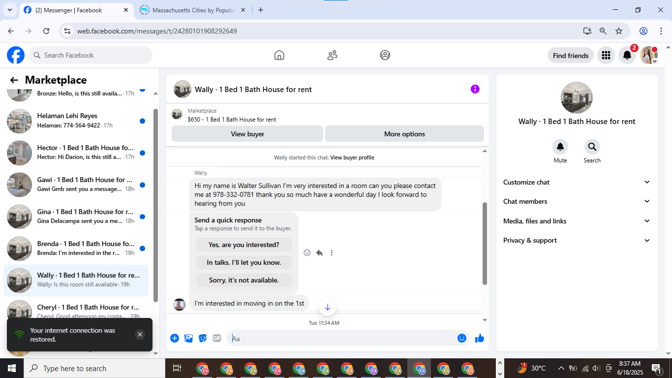This screenshot has width=672, height=378.
Task: Click the Windows taskbar search box
Action: click(94, 368)
